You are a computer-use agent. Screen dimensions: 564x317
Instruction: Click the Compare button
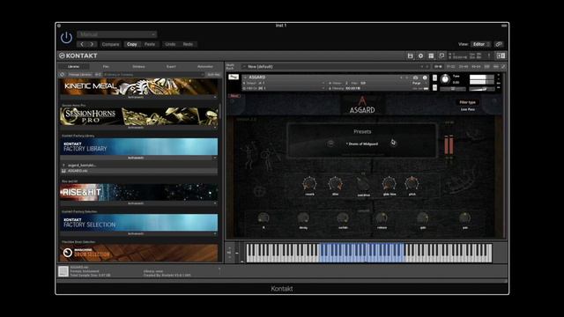[110, 44]
